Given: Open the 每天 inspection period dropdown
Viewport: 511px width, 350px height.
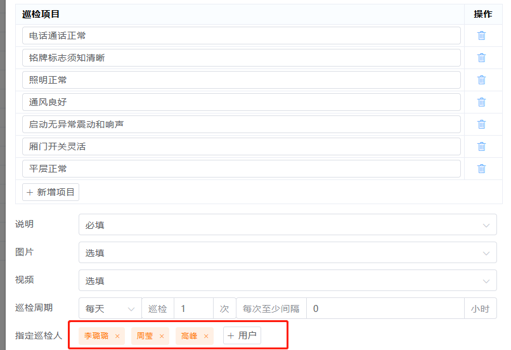Looking at the screenshot, I should coord(110,309).
